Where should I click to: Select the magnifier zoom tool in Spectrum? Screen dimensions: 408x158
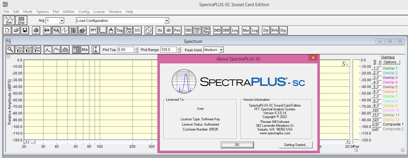coord(10,50)
